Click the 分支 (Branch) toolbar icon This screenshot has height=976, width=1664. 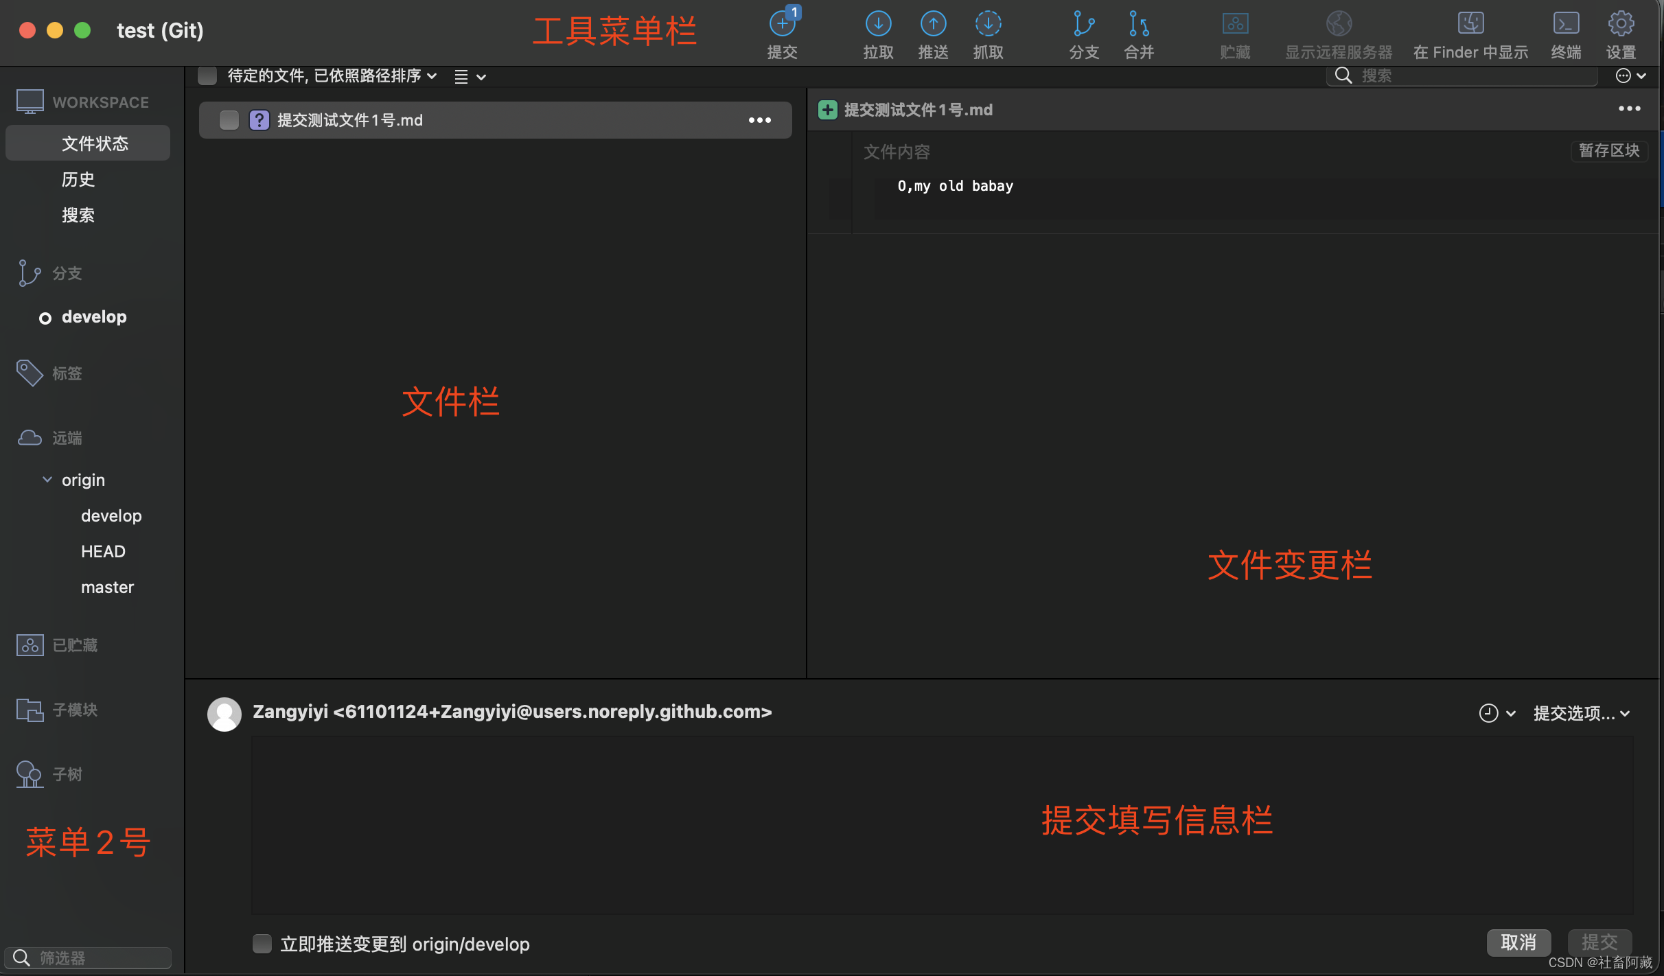pos(1084,25)
